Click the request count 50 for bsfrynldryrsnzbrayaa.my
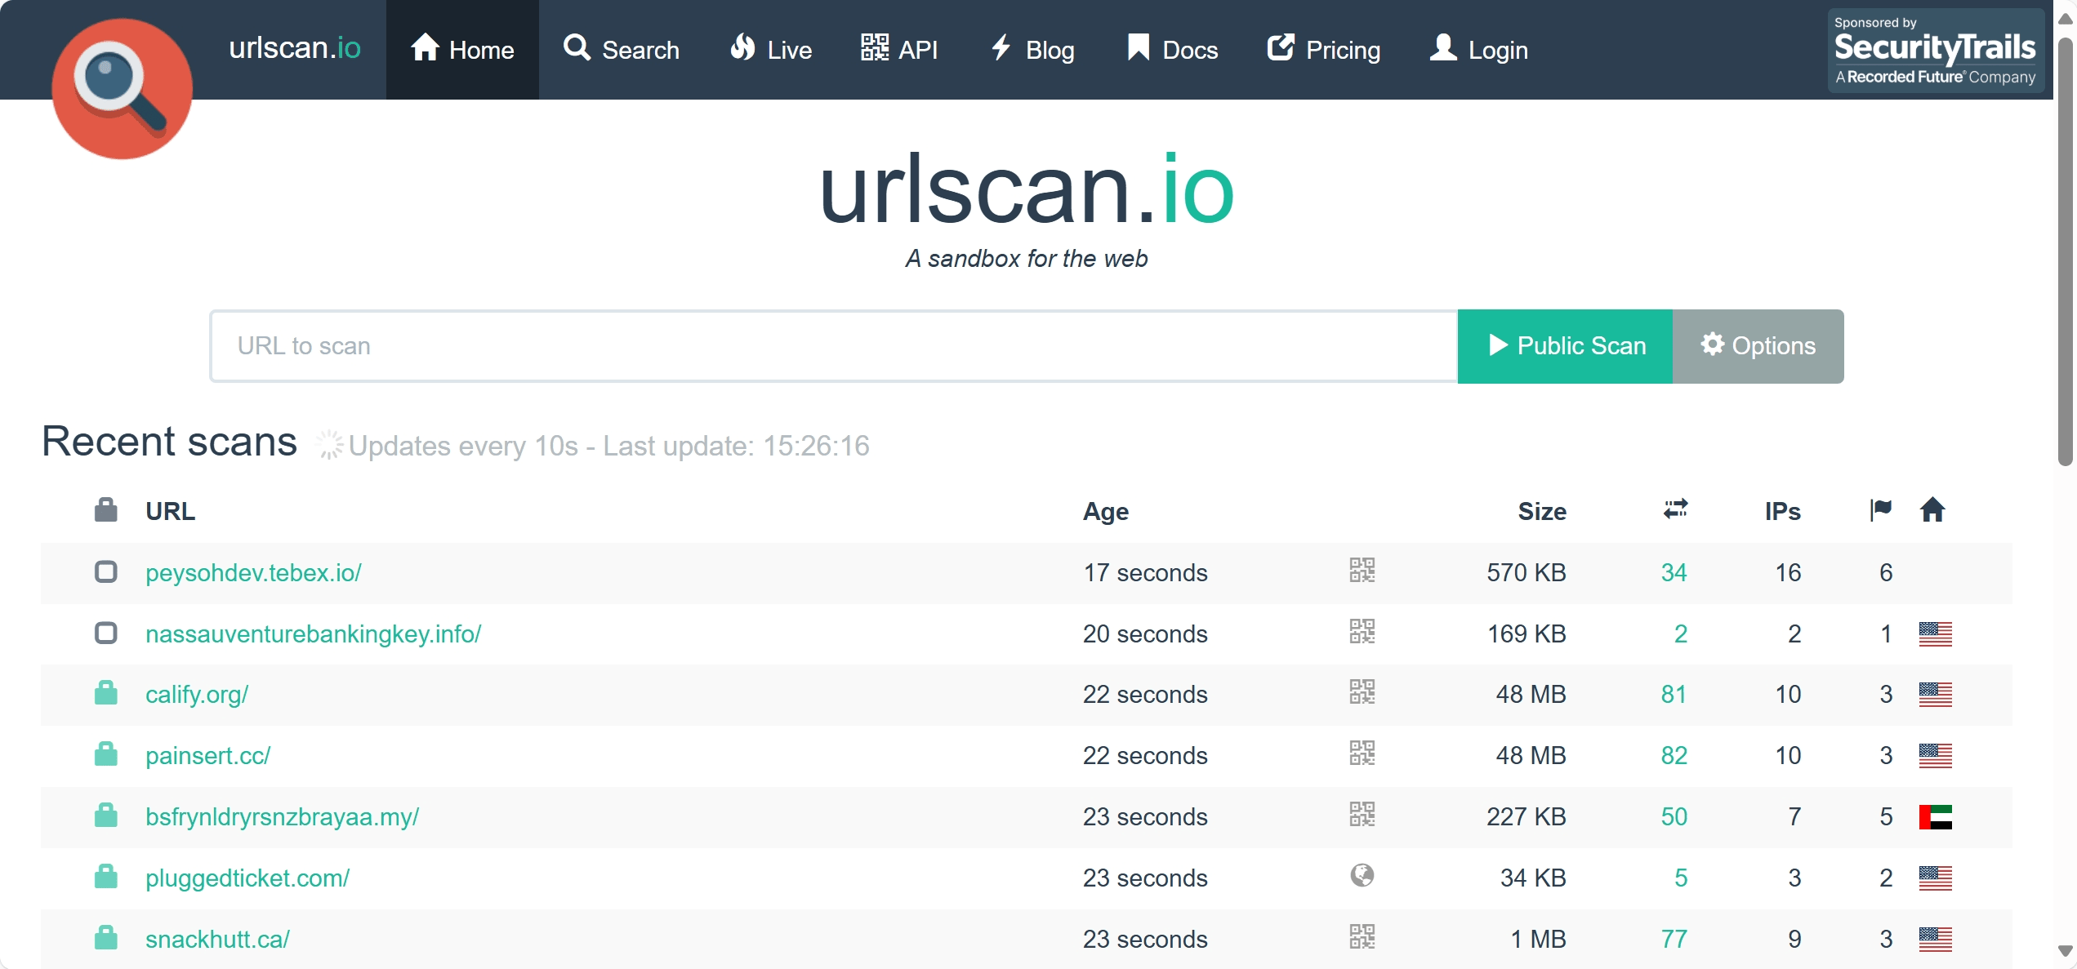The height and width of the screenshot is (969, 2077). pyautogui.click(x=1674, y=816)
